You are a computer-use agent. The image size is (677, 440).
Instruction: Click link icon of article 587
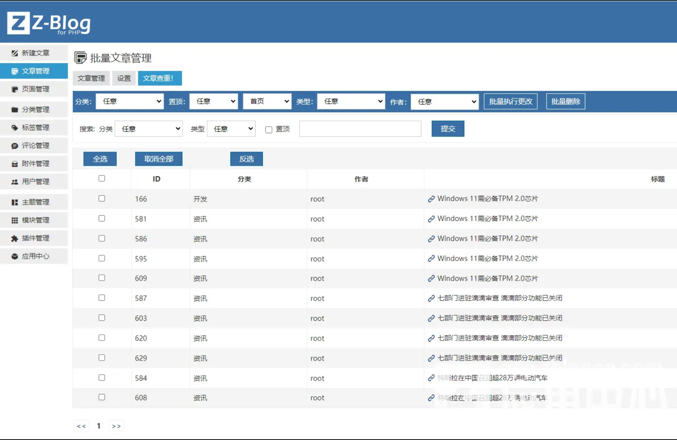(431, 299)
